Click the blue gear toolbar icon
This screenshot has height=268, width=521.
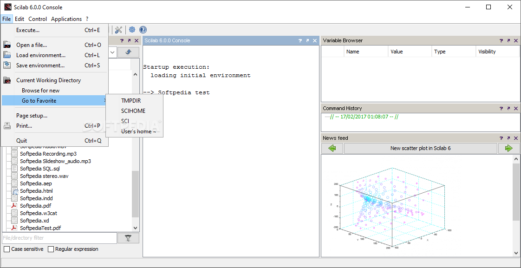132,30
